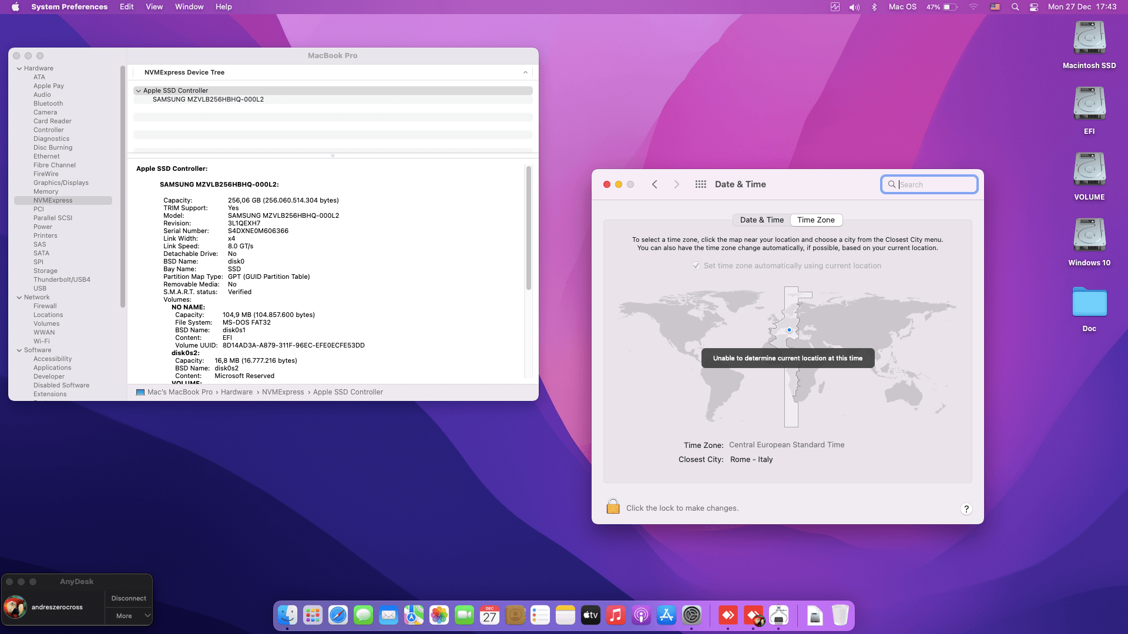
Task: Open Maps app in the Dock
Action: tap(414, 615)
